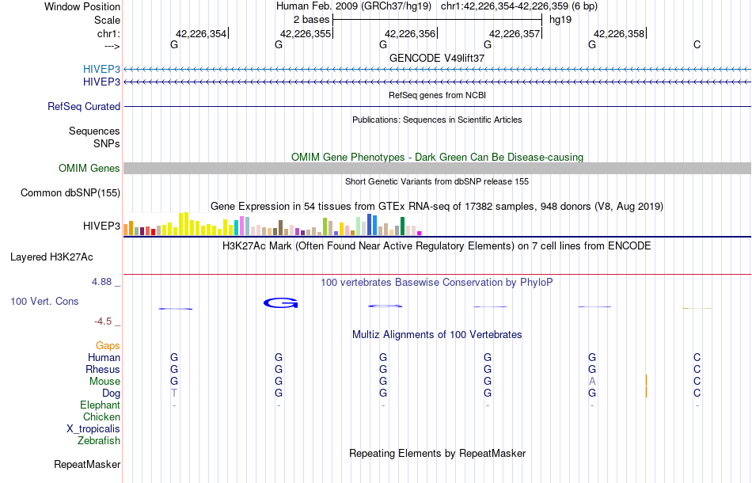Image resolution: width=752 pixels, height=483 pixels.
Task: Click the large blue G conservation logo
Action: [281, 303]
